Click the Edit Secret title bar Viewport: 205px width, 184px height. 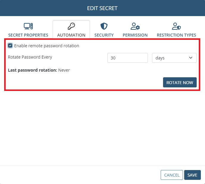[x=102, y=8]
